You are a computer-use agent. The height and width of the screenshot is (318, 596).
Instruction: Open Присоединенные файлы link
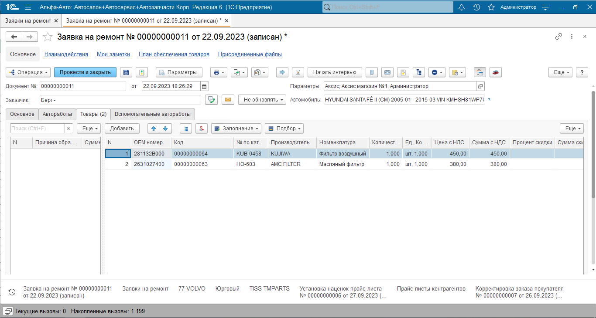tap(250, 54)
